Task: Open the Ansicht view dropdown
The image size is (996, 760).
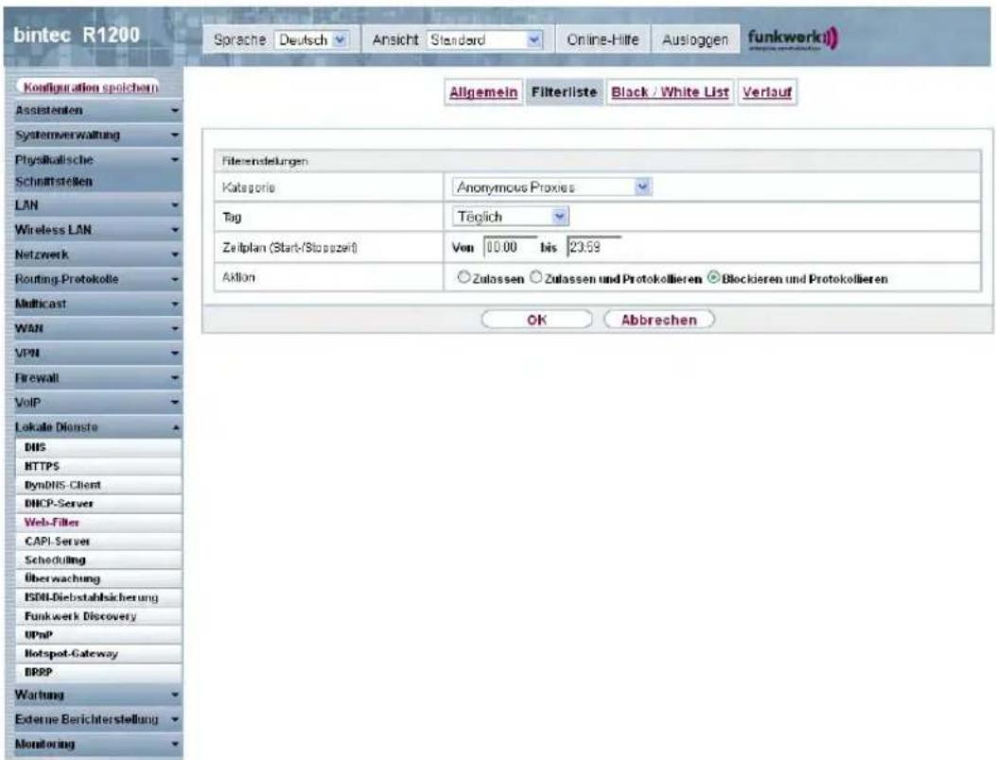Action: point(485,40)
